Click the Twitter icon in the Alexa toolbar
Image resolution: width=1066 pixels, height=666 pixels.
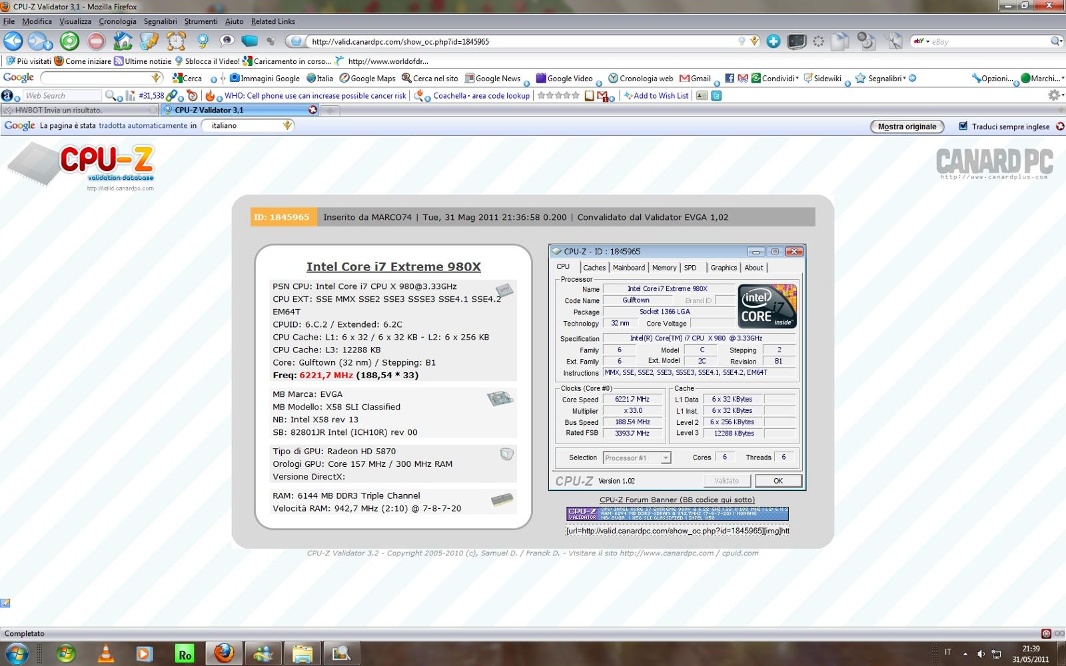[x=716, y=96]
